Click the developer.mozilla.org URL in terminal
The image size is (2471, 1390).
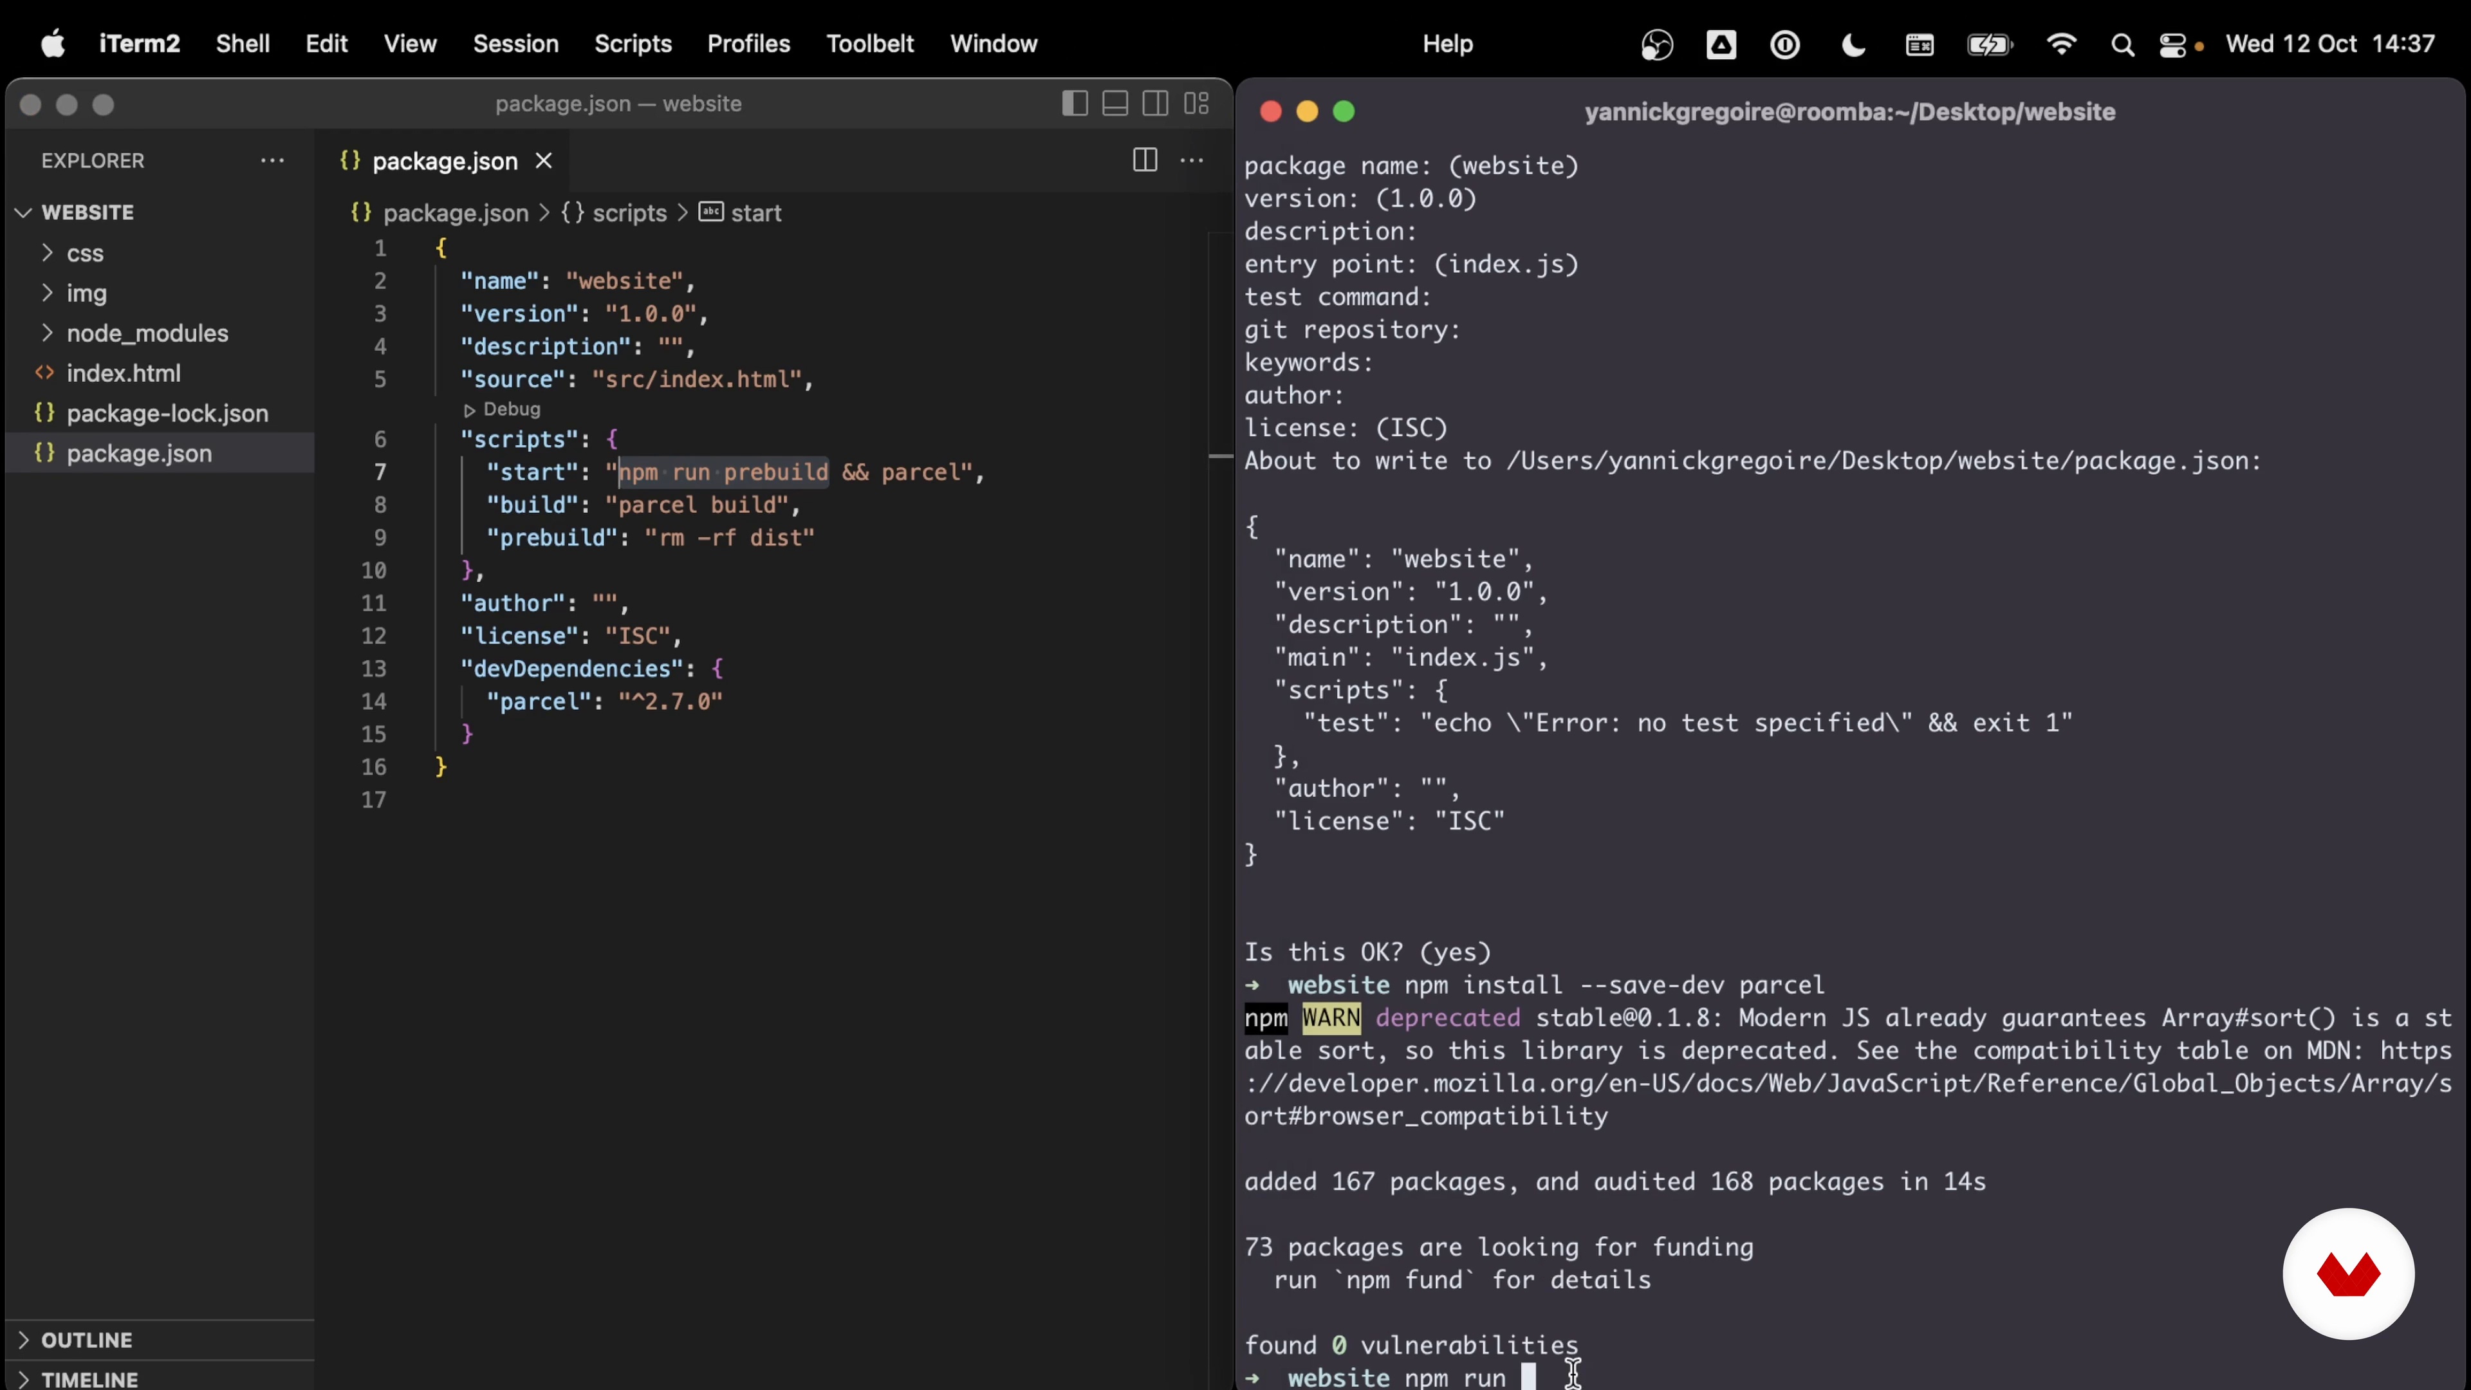click(x=1847, y=1083)
